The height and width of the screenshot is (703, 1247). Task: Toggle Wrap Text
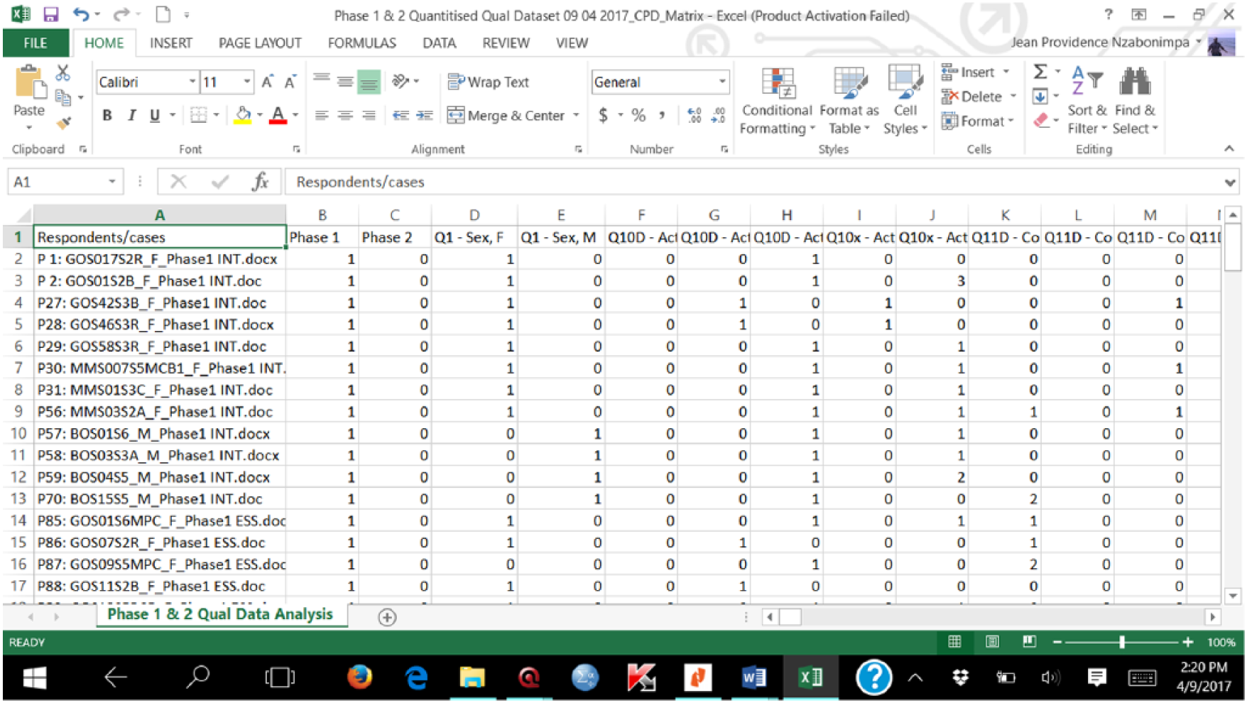coord(489,82)
